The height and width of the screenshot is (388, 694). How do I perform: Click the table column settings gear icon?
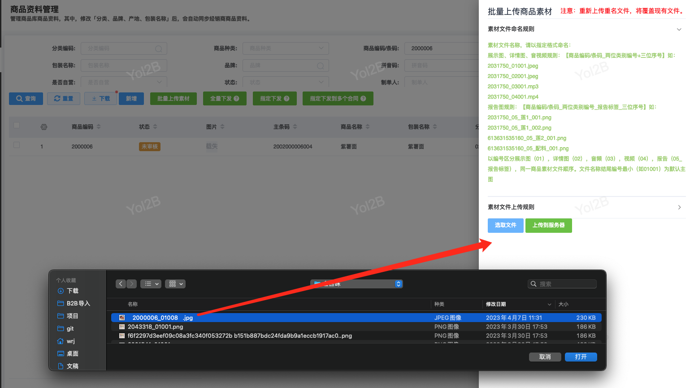click(x=44, y=127)
